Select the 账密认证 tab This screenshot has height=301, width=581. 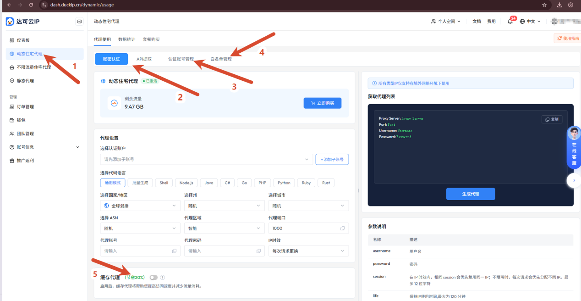[x=111, y=59]
